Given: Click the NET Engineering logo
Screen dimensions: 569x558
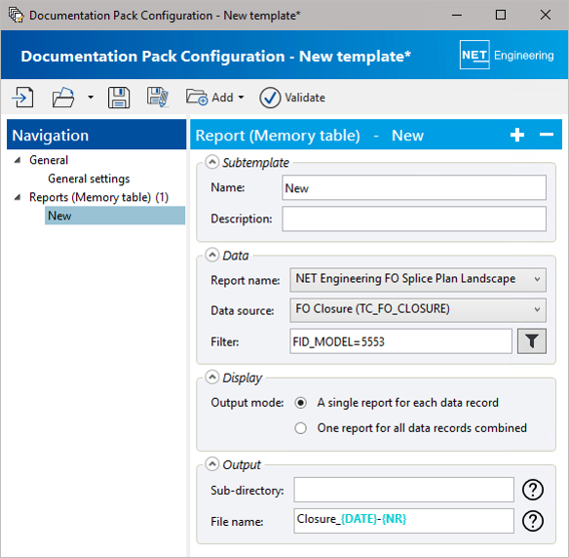Looking at the screenshot, I should click(x=507, y=55).
